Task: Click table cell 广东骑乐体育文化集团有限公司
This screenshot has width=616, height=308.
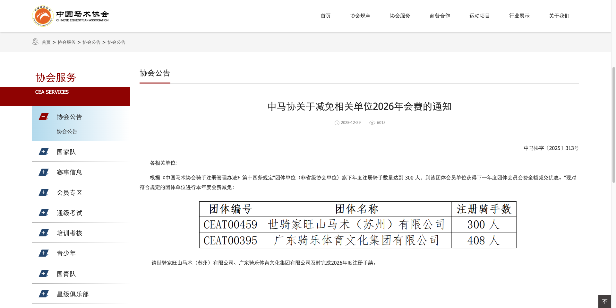Action: (356, 240)
